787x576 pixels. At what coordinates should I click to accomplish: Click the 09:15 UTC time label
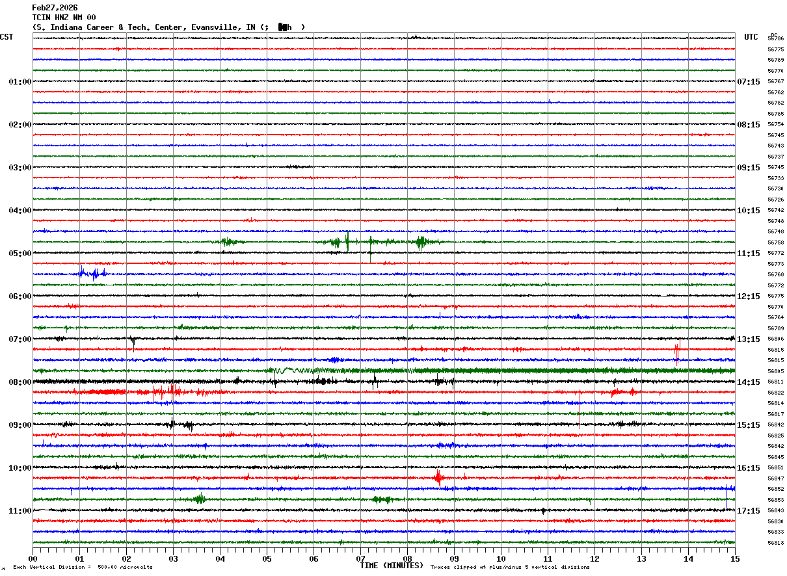click(749, 168)
